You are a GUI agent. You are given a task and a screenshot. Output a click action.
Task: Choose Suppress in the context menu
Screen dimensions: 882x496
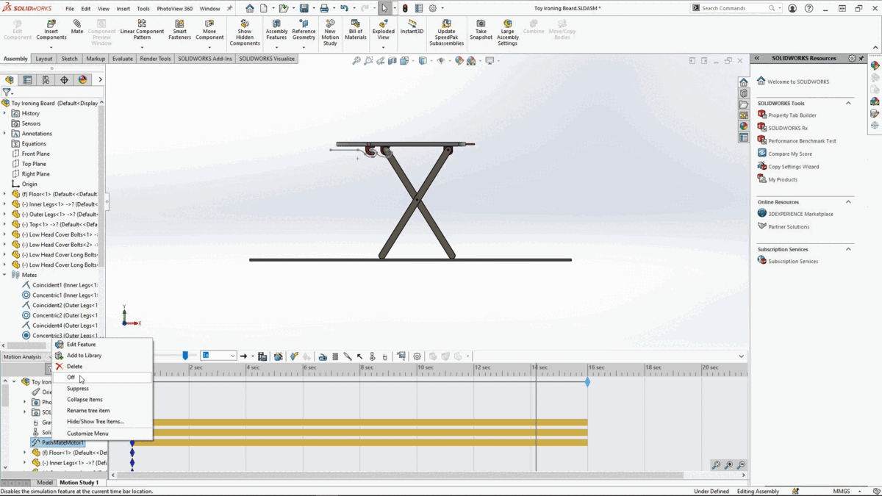coord(79,388)
